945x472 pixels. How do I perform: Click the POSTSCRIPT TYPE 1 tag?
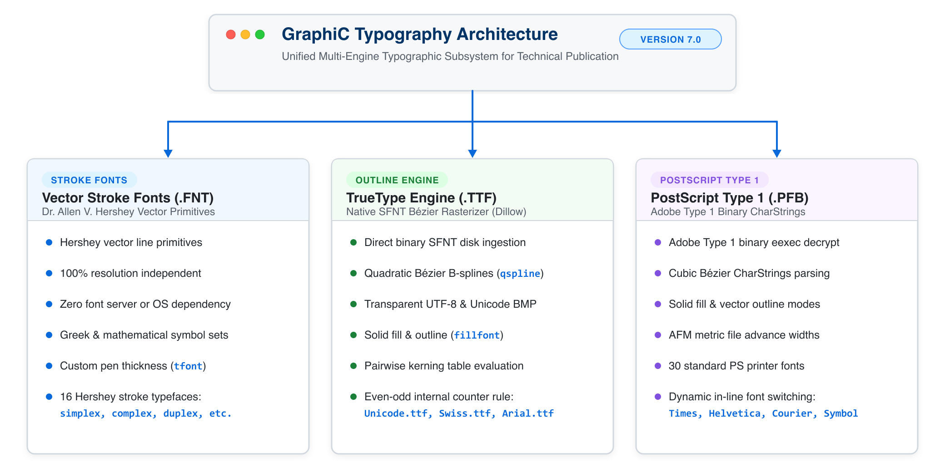tap(710, 180)
